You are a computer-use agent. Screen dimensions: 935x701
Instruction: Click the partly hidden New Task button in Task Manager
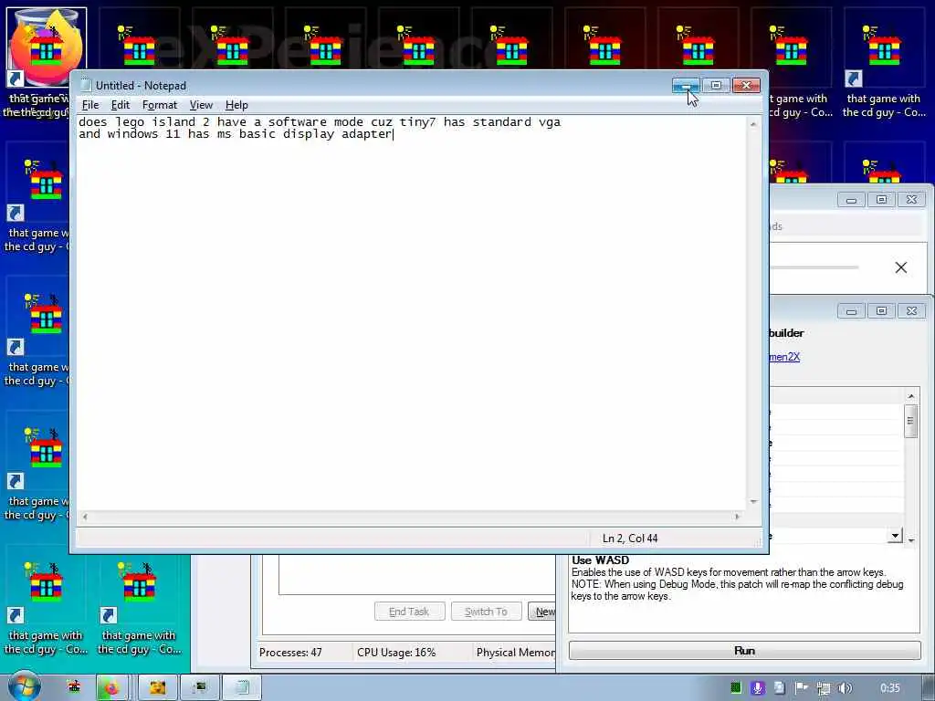(x=542, y=612)
